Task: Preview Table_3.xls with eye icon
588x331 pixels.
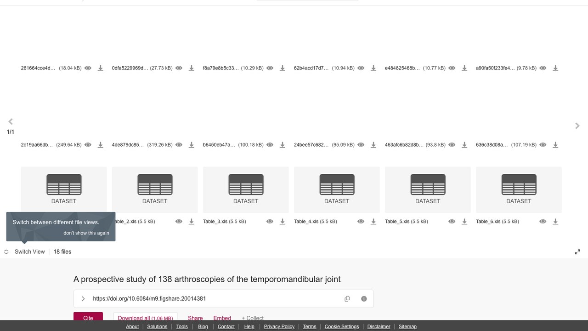Action: [270, 222]
